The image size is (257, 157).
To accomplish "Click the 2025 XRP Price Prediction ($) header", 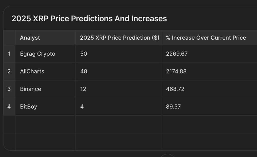I will pyautogui.click(x=119, y=38).
